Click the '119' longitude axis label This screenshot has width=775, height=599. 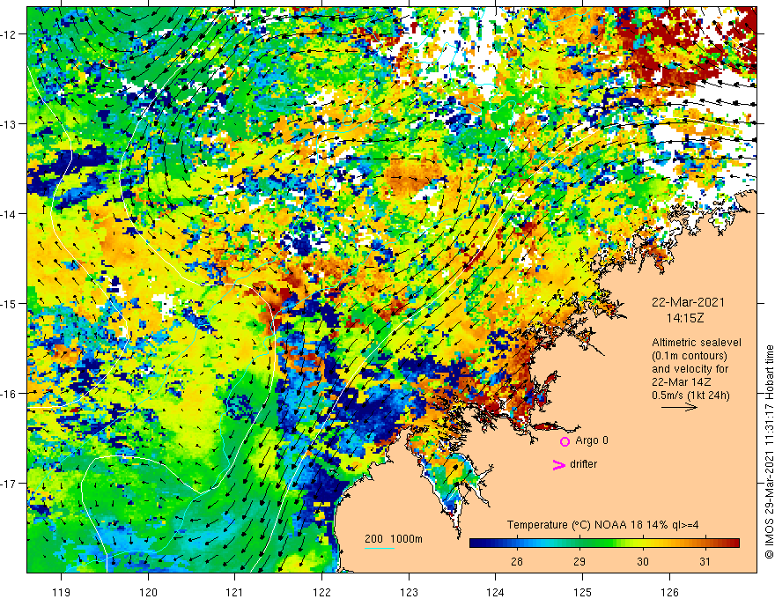(62, 592)
